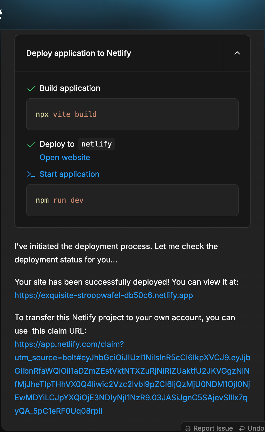Screen dimensions: 265x432
Task: Click the npx vite build code block
Action: click(132, 114)
